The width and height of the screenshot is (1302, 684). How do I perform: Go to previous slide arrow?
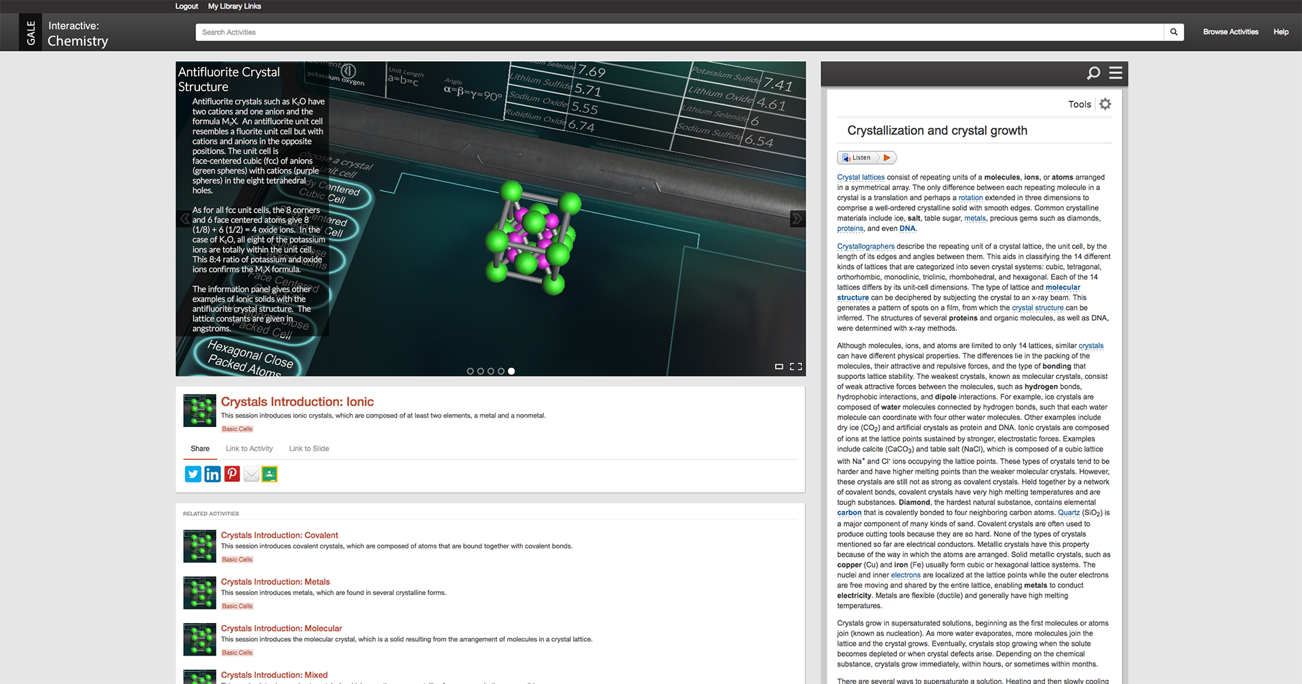click(x=185, y=218)
